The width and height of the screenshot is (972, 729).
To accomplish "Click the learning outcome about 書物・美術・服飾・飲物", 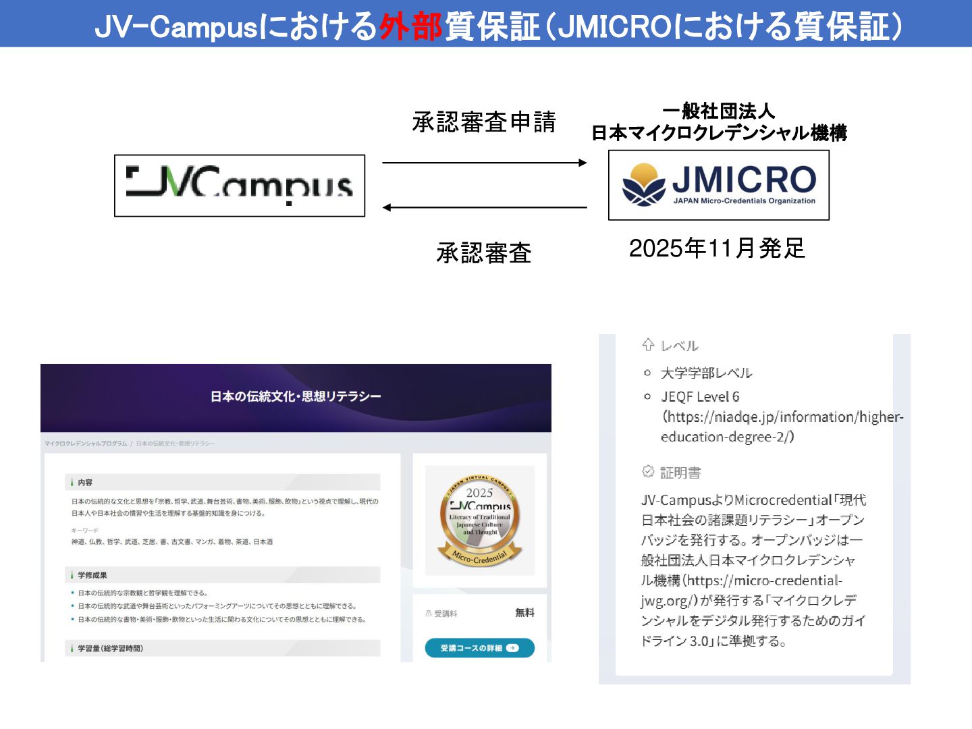I will pyautogui.click(x=222, y=619).
